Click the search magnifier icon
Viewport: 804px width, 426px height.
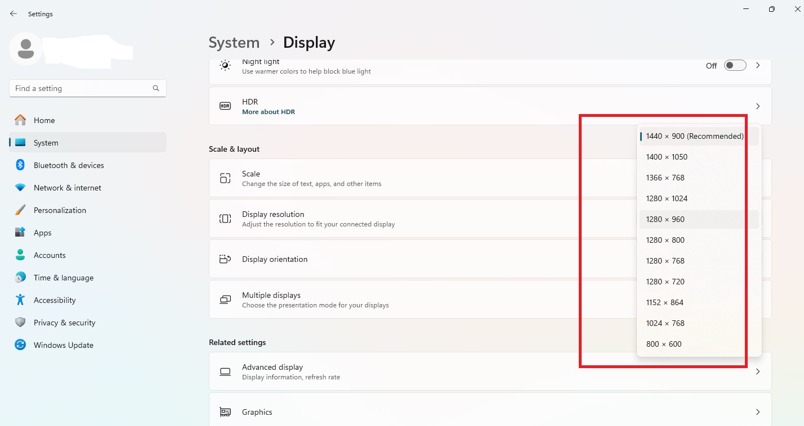tap(156, 88)
